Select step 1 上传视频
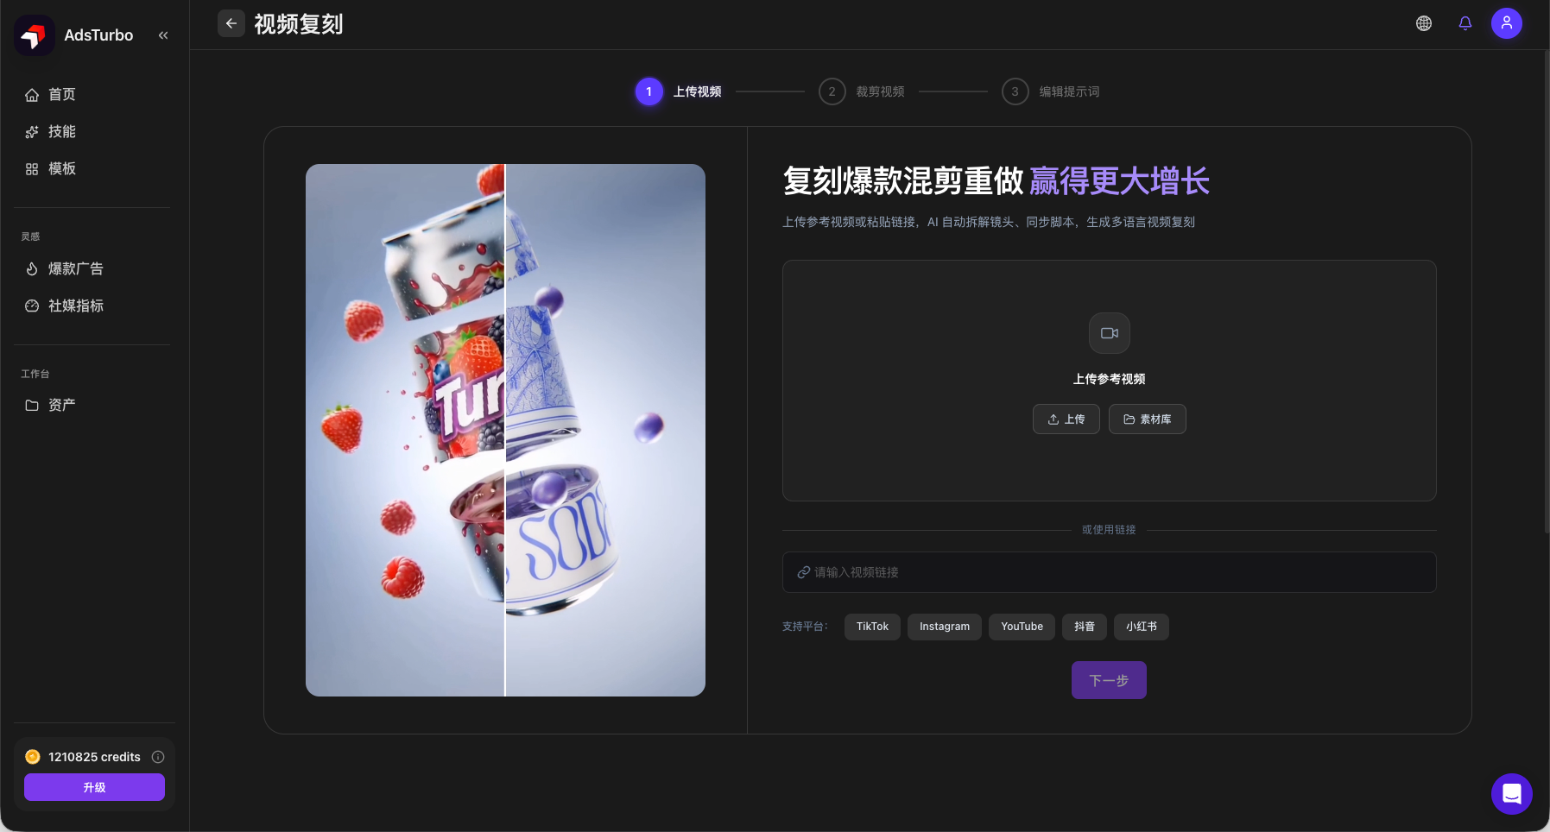The height and width of the screenshot is (832, 1550). tap(679, 91)
